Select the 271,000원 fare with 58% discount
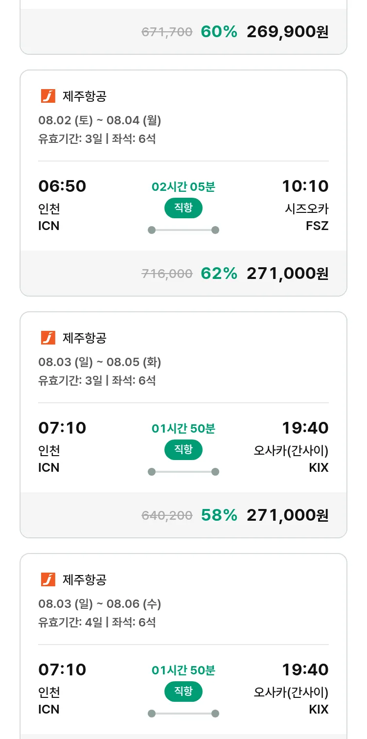Viewport: 367px width, 739px height. (287, 515)
